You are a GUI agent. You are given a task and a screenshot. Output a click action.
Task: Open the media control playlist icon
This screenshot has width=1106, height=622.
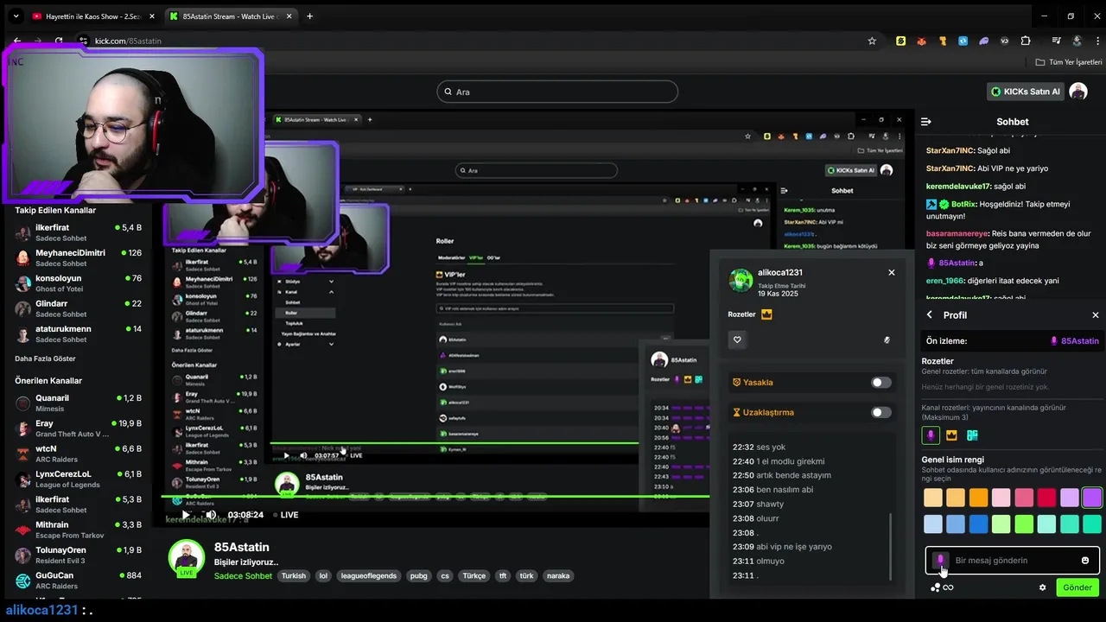(x=1056, y=41)
